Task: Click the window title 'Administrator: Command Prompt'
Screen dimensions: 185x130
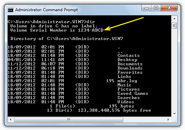Action: click(47, 10)
